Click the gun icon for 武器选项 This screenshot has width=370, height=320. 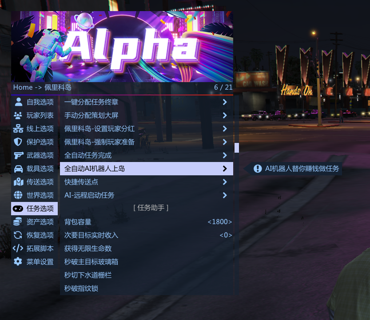[18, 155]
